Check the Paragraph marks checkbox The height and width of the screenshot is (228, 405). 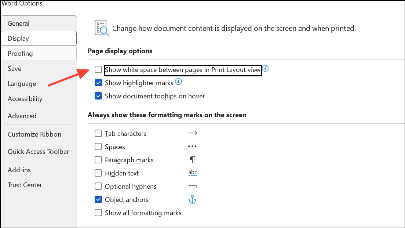(98, 160)
